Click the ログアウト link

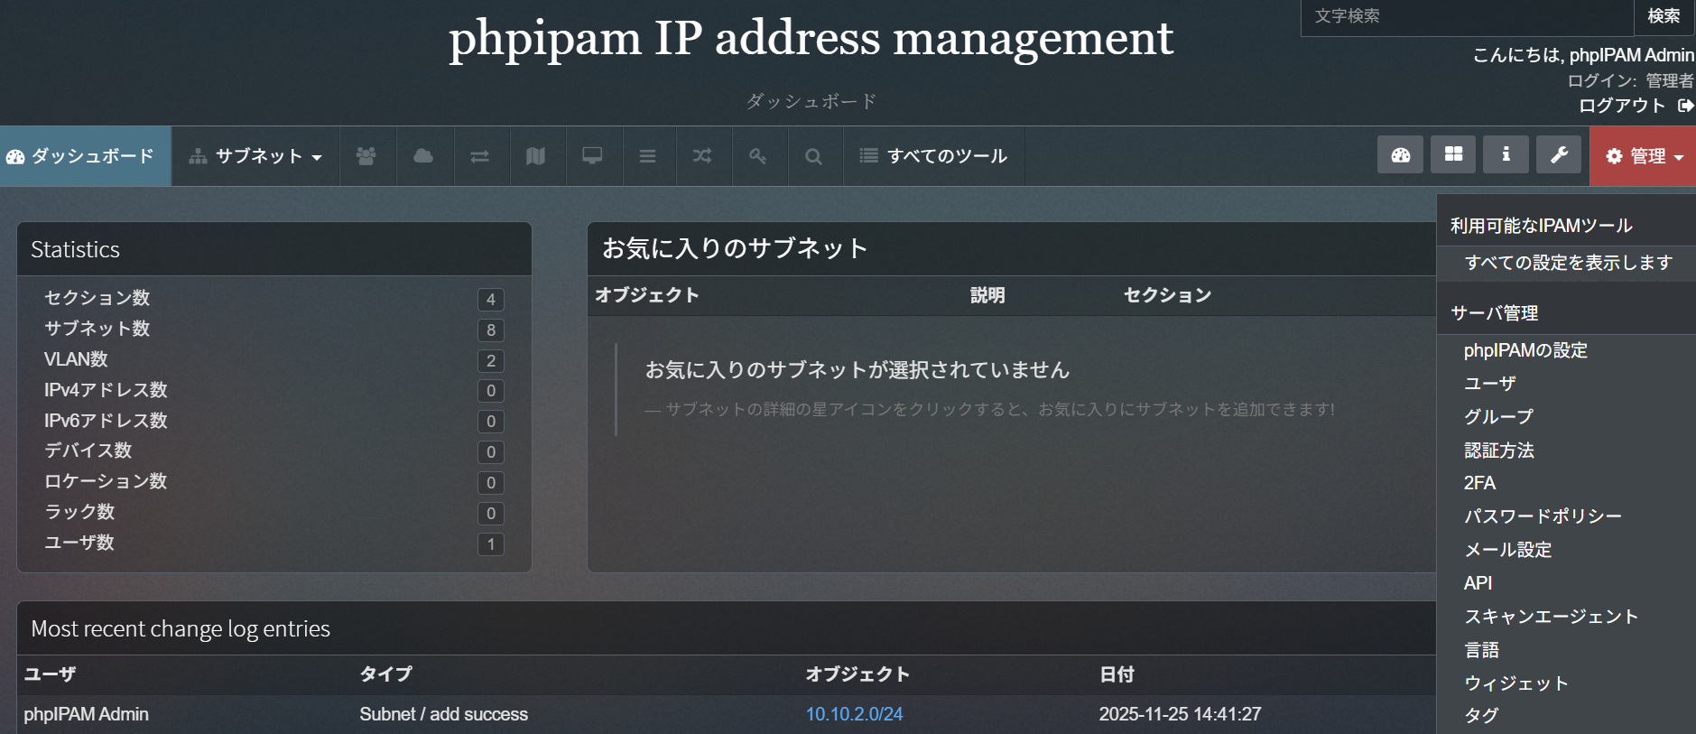click(1622, 106)
